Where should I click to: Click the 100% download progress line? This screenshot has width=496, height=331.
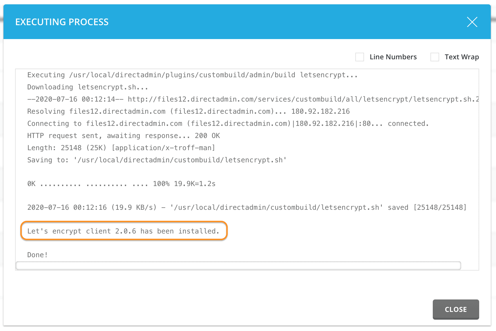[x=121, y=183]
